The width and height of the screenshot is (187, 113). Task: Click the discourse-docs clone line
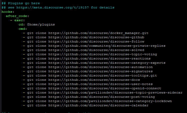[81, 80]
